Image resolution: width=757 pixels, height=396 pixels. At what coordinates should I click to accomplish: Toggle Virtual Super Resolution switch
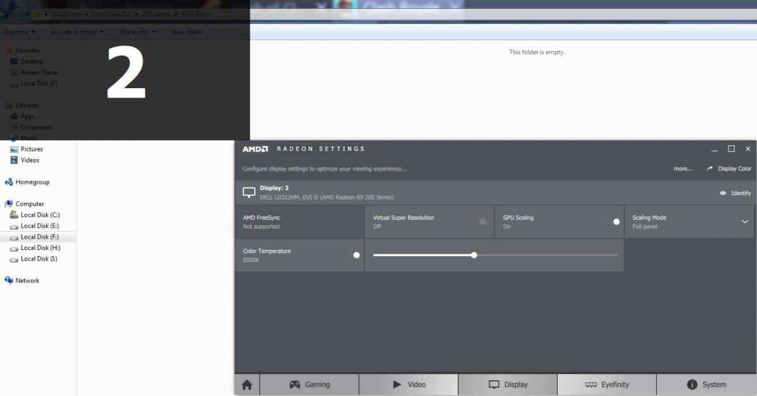point(484,222)
